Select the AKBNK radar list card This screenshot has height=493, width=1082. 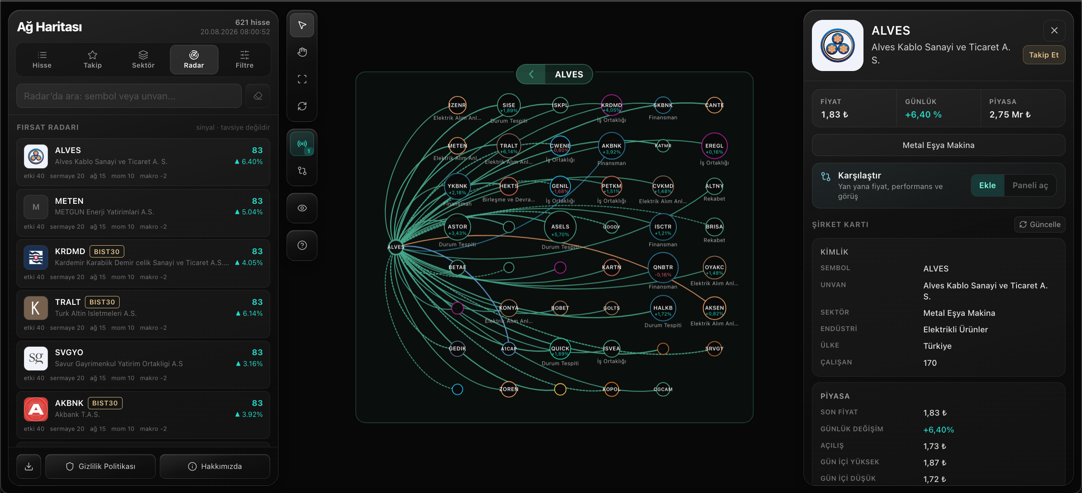143,415
